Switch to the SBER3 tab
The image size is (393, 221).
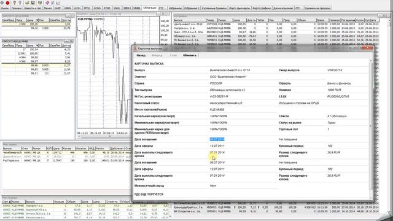(127, 8)
